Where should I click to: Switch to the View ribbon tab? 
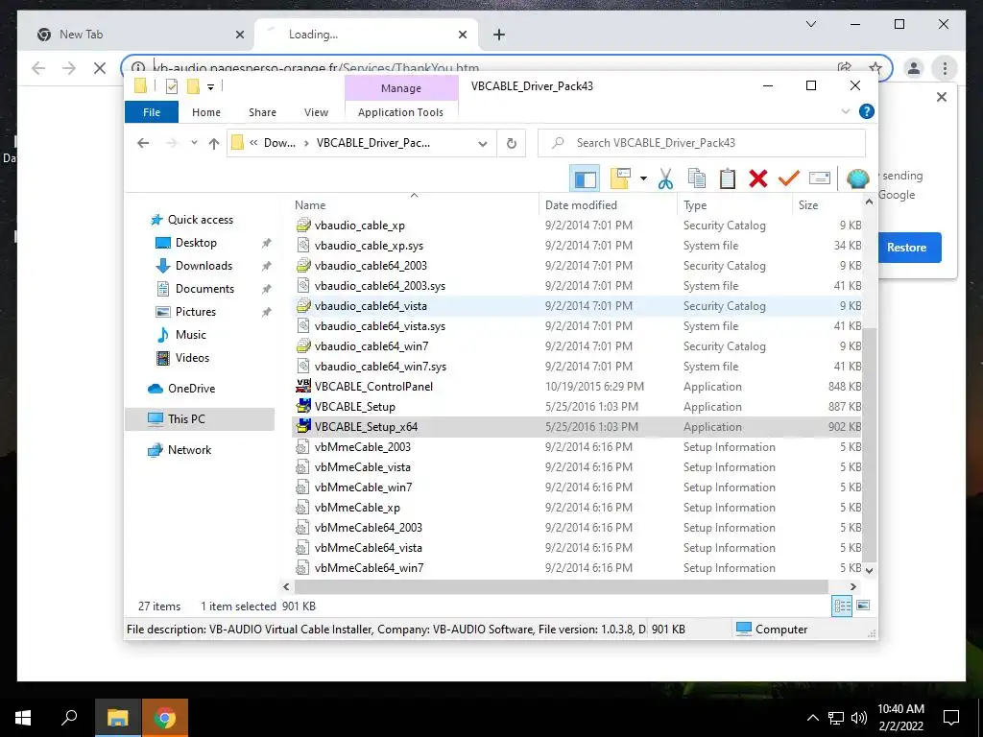pyautogui.click(x=316, y=112)
